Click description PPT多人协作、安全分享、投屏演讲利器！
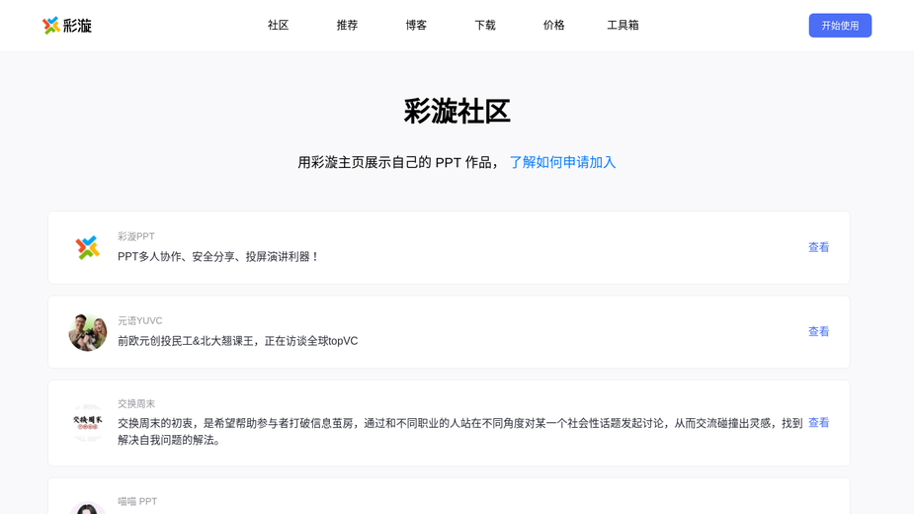The image size is (914, 514). 218,257
